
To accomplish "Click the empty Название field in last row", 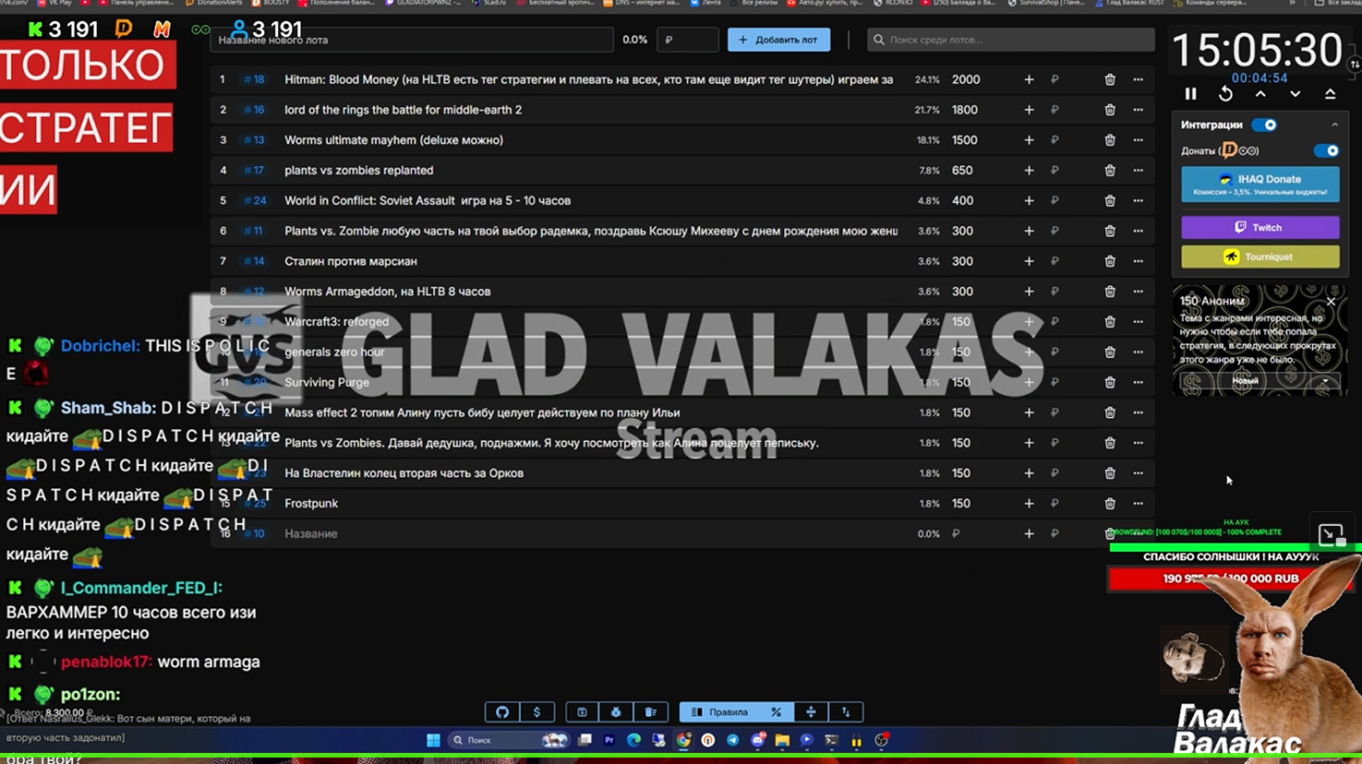I will pyautogui.click(x=591, y=534).
